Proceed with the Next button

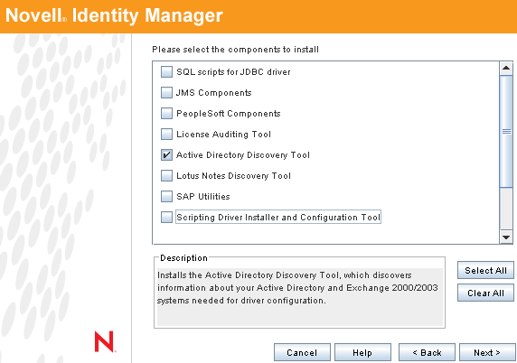[x=487, y=352]
